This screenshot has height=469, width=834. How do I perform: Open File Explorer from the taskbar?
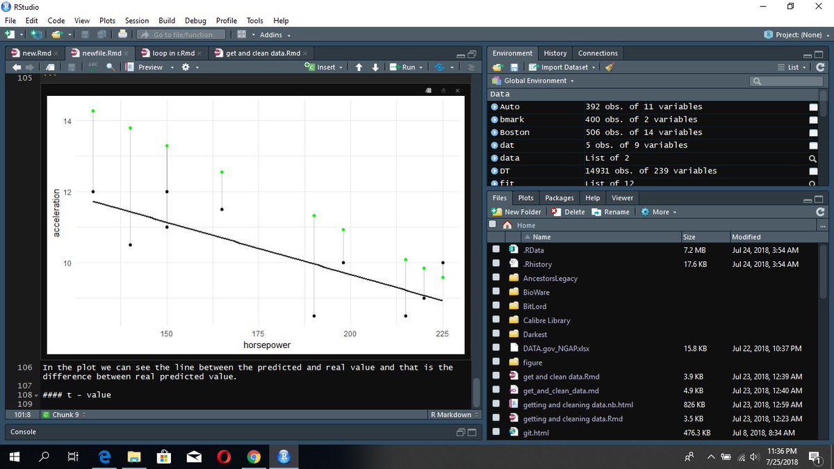134,456
